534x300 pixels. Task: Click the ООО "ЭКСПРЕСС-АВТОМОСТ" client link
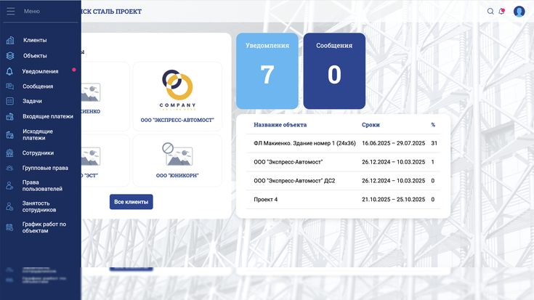tap(177, 120)
